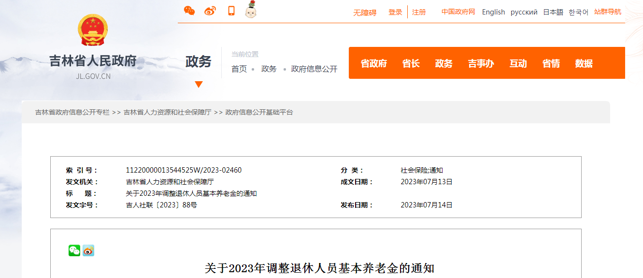The width and height of the screenshot is (643, 278).
Task: Click the JL.GOV.CN text under title
Action: (x=93, y=76)
